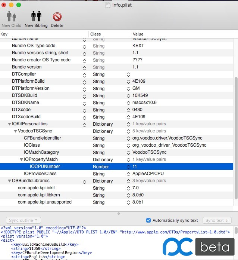238x260 pixels.
Task: Open key stepper for OSBundleLibraries row
Action: tap(84, 182)
